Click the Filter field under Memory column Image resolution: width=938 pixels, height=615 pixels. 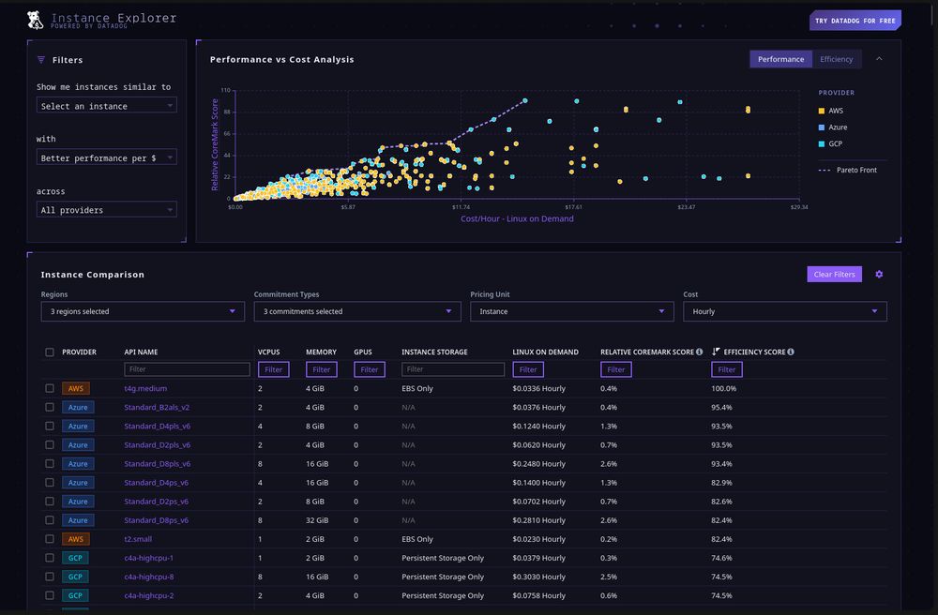321,369
